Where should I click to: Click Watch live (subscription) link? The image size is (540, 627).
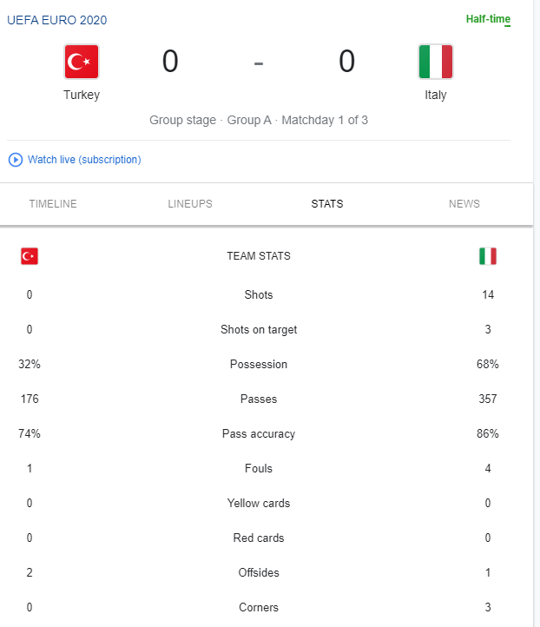[x=84, y=160]
